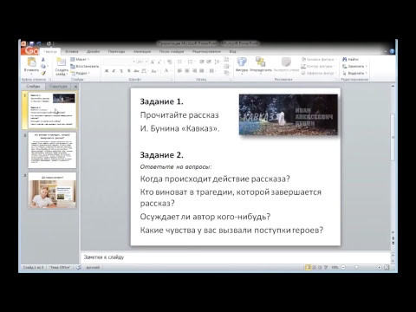Open the columns dropdown
This screenshot has height=312, width=416.
coord(212,71)
